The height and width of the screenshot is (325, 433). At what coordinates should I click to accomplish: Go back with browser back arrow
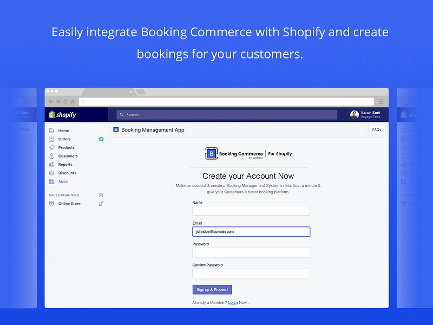tap(51, 102)
